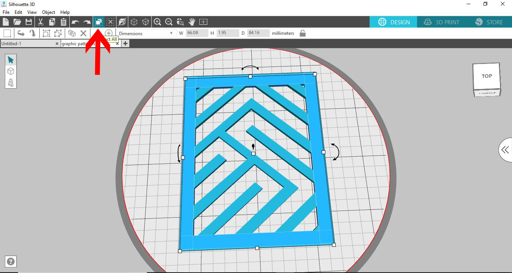Open the STORE tab
This screenshot has height=273, width=512.
(x=489, y=22)
